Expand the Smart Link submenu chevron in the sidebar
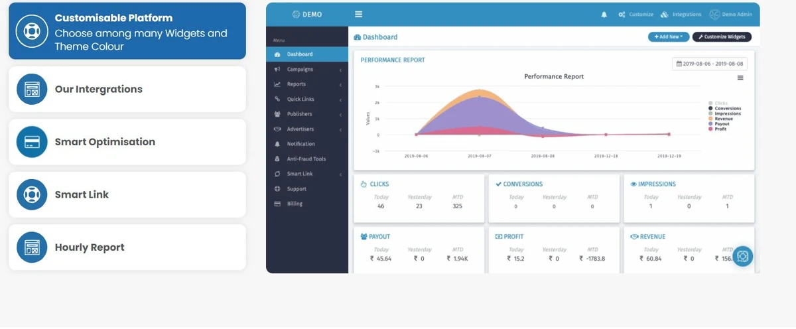 (x=340, y=174)
